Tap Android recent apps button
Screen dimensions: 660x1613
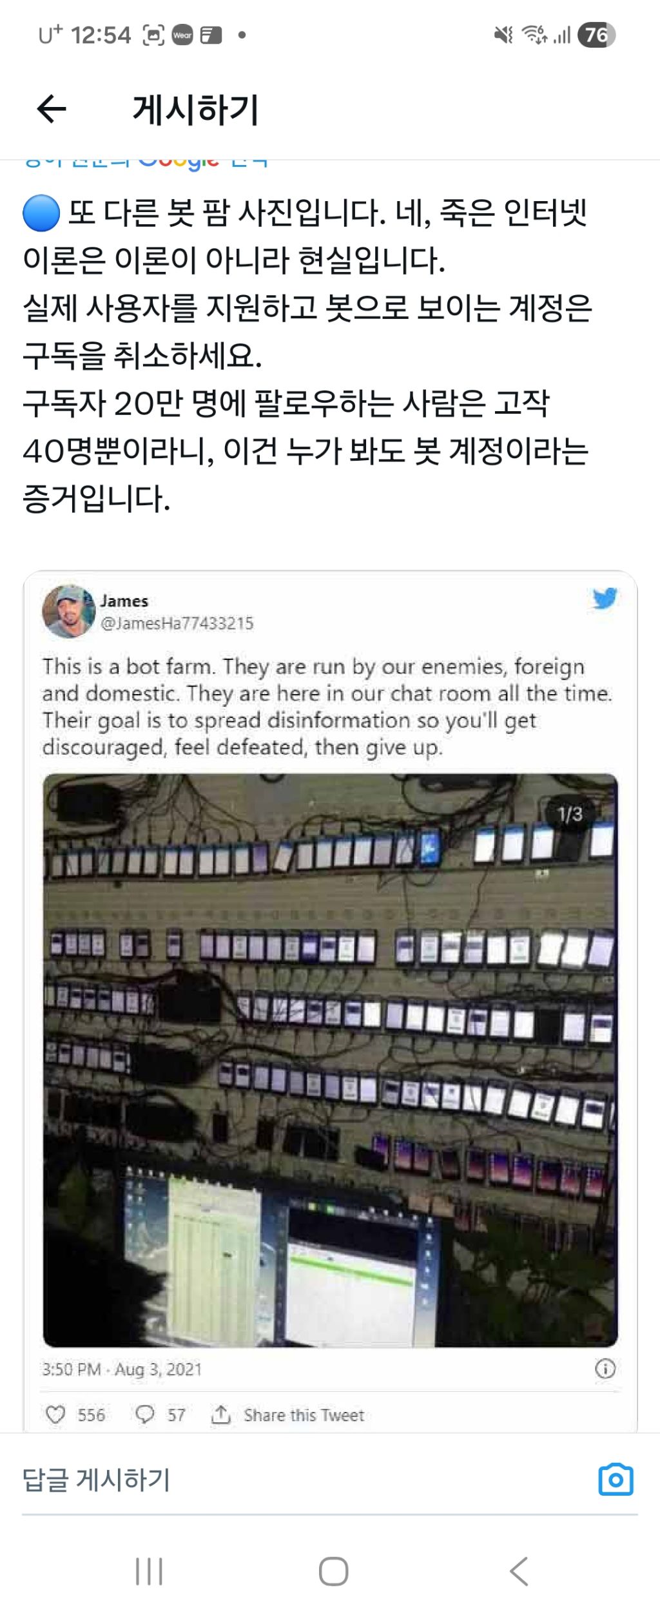pyautogui.click(x=149, y=1571)
